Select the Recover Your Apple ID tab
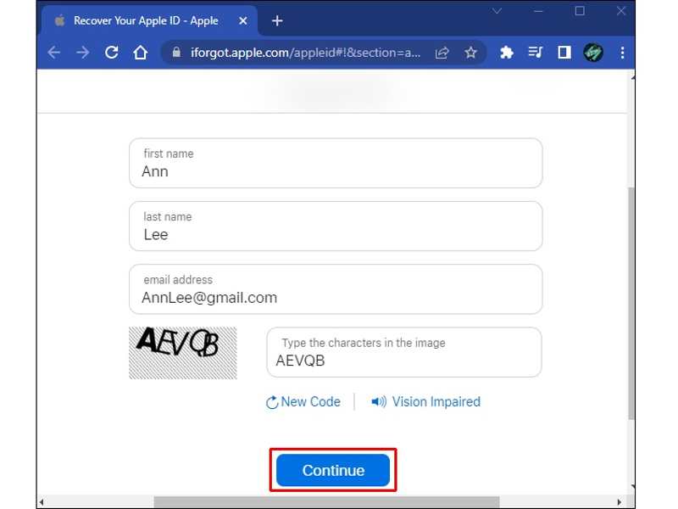Image resolution: width=678 pixels, height=509 pixels. [149, 20]
